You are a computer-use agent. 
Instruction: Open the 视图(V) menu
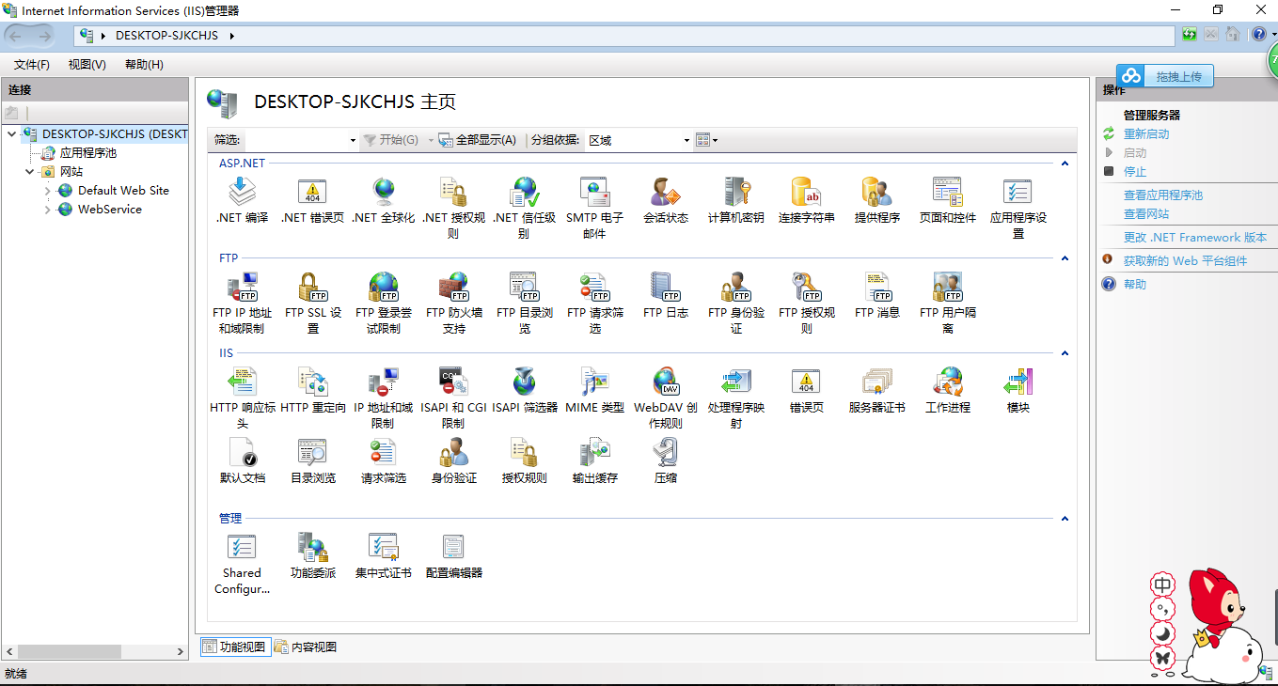tap(87, 65)
